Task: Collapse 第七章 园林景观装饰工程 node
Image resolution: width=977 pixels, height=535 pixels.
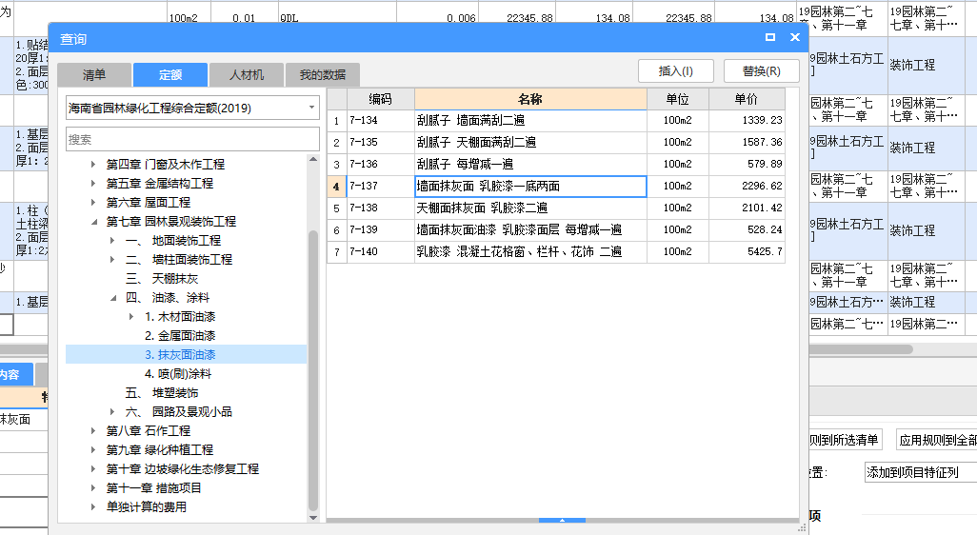Action: click(x=94, y=221)
